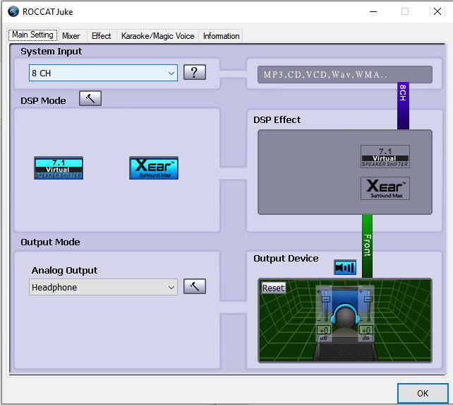The image size is (453, 405).
Task: Click the left headphone volume slider handle
Action: click(x=325, y=300)
